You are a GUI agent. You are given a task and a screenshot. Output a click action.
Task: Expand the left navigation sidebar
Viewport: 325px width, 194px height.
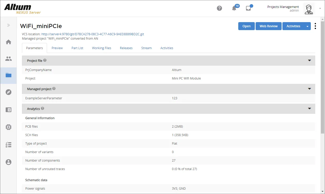click(9, 25)
